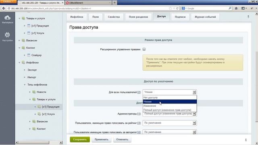Click the lower [s1] Услуги tree icon
Viewport: 258px width, 145px height.
(39, 114)
